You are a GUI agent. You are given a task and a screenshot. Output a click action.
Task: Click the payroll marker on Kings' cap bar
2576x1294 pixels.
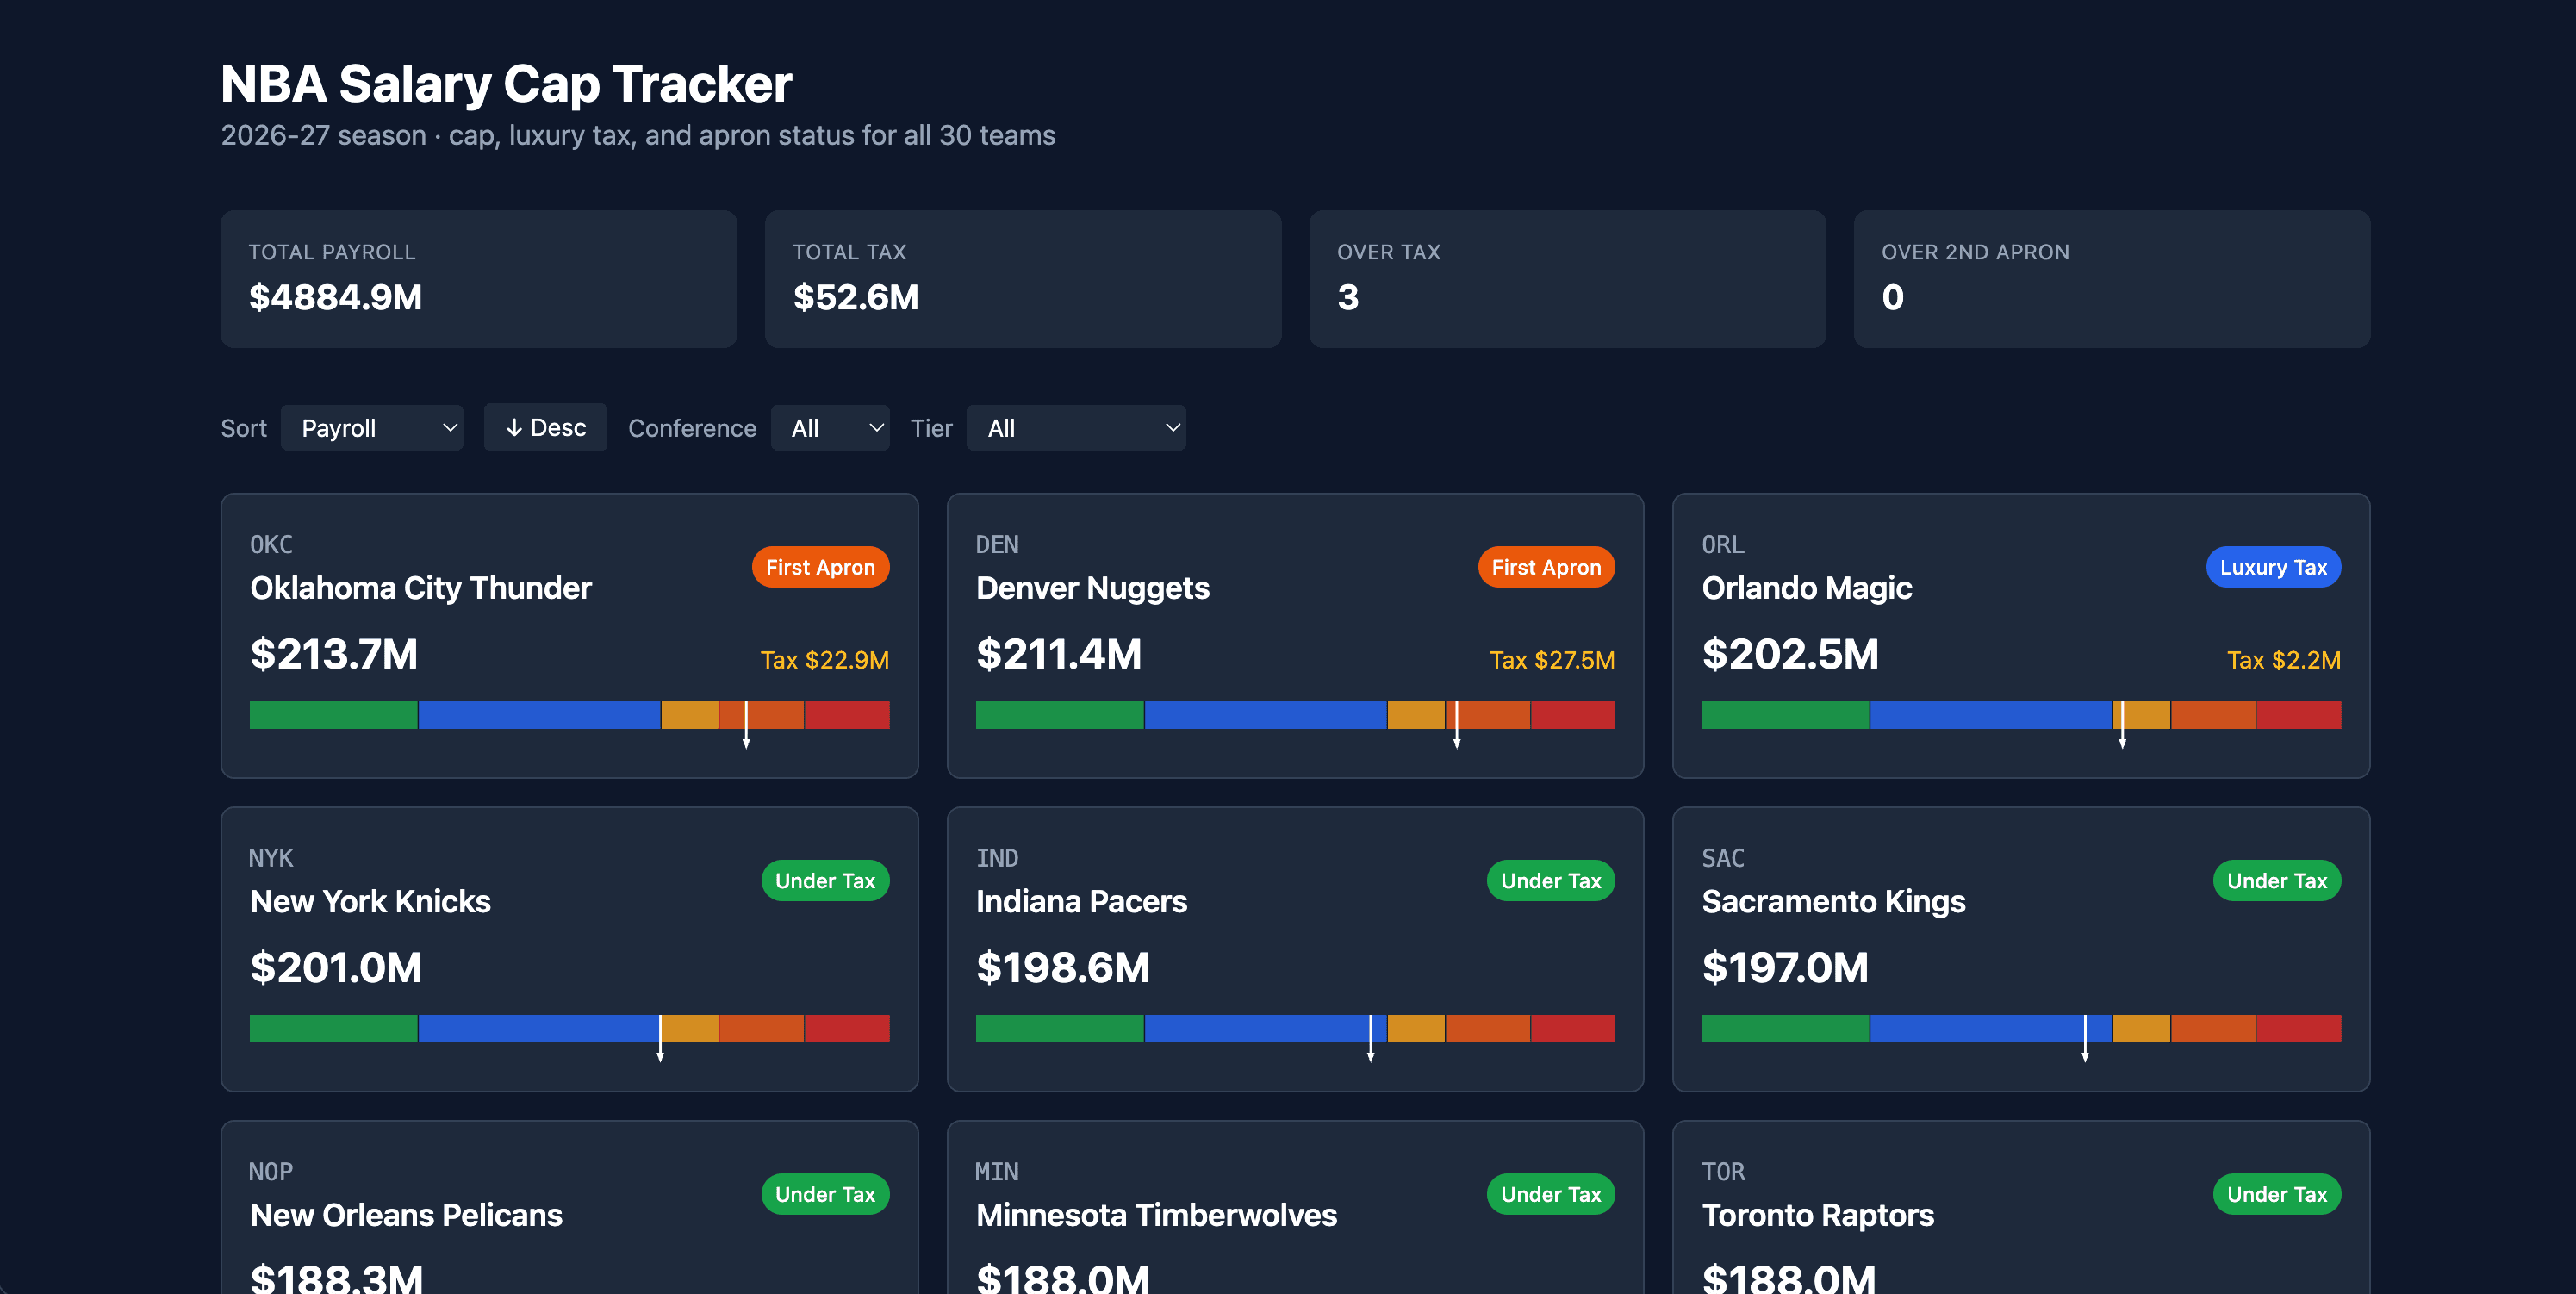tap(2085, 1037)
